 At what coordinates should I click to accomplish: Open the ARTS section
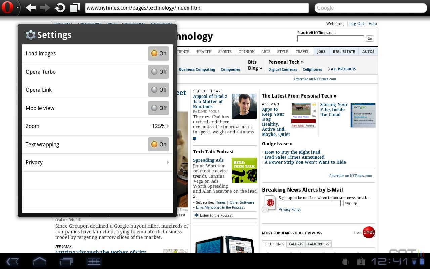click(x=266, y=52)
